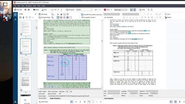The width and height of the screenshot is (185, 104).
Task: Open the Save button's dropdown arrow
Action: click(x=111, y=10)
